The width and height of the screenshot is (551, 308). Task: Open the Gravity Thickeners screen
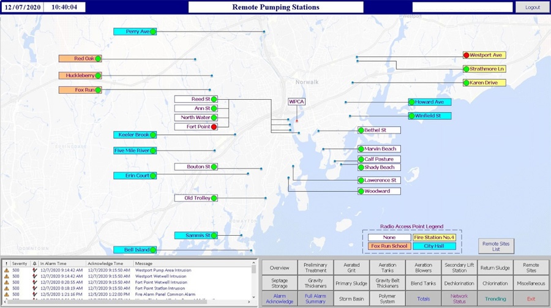click(x=315, y=284)
